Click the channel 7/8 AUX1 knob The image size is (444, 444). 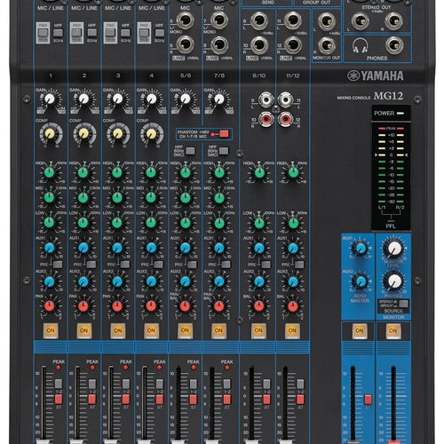(x=219, y=248)
